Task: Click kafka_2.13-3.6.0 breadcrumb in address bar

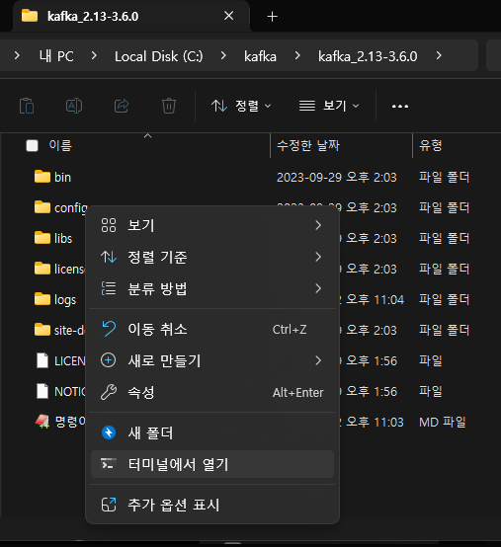Action: (x=368, y=56)
